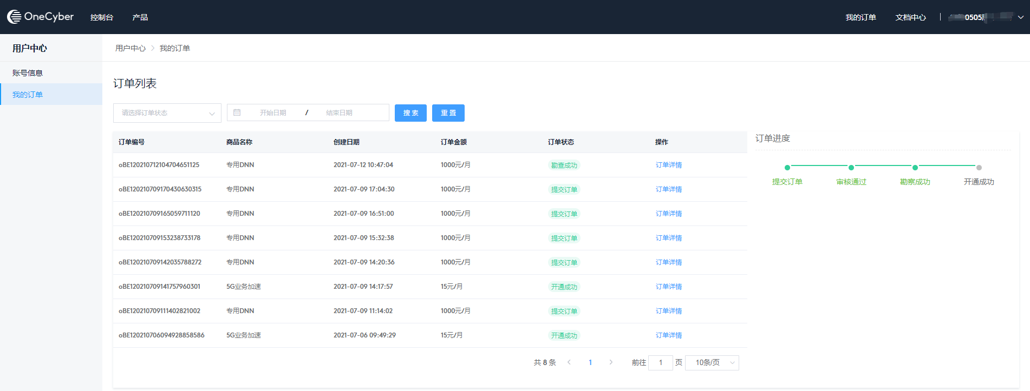Click the 开始日期 start date field
The height and width of the screenshot is (391, 1030).
pos(273,112)
